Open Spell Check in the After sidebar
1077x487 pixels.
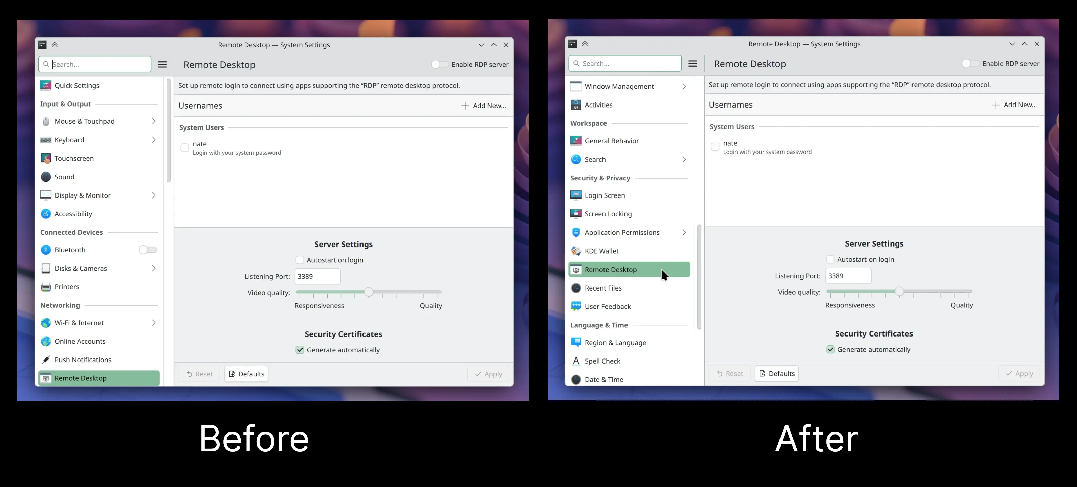(629, 361)
